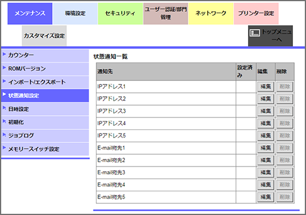Click the IPアドレス1 row label
The height and width of the screenshot is (215, 306).
tap(111, 87)
